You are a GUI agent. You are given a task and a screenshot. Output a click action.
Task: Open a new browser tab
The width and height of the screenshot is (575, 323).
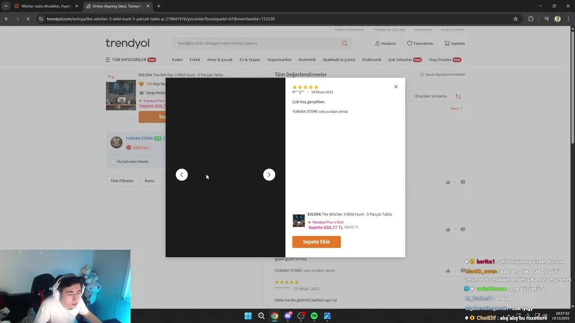pyautogui.click(x=159, y=6)
